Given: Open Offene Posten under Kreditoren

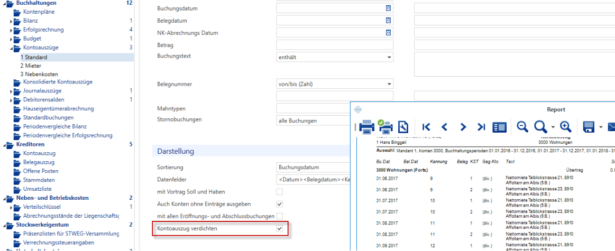Looking at the screenshot, I should [x=41, y=171].
